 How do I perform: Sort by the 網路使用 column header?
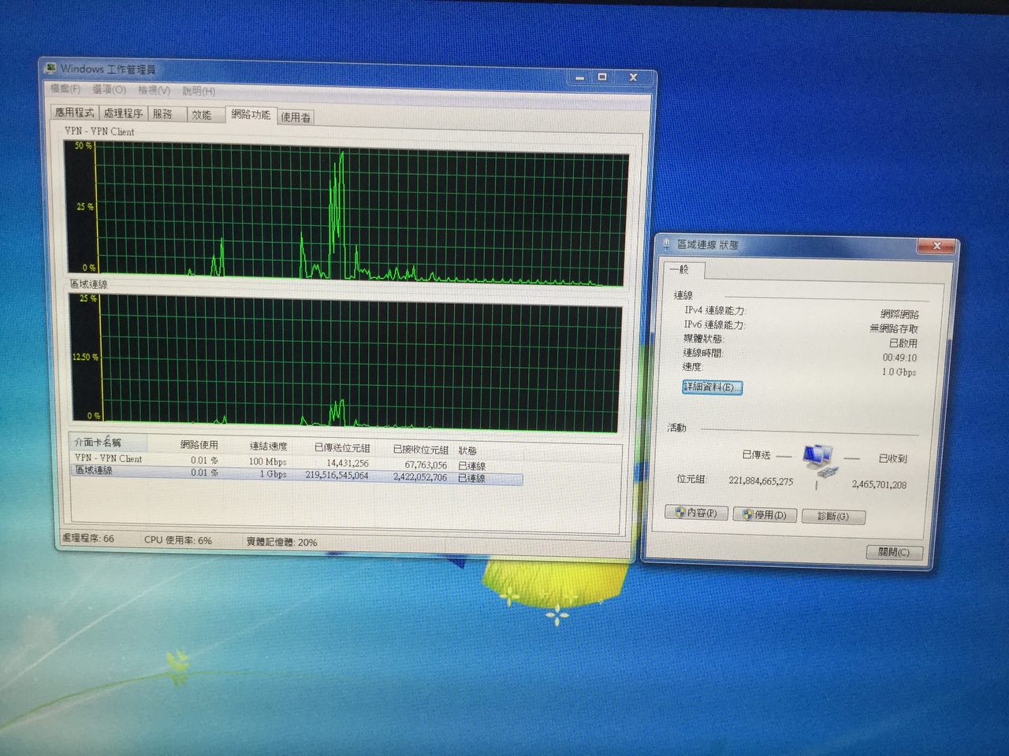click(199, 445)
